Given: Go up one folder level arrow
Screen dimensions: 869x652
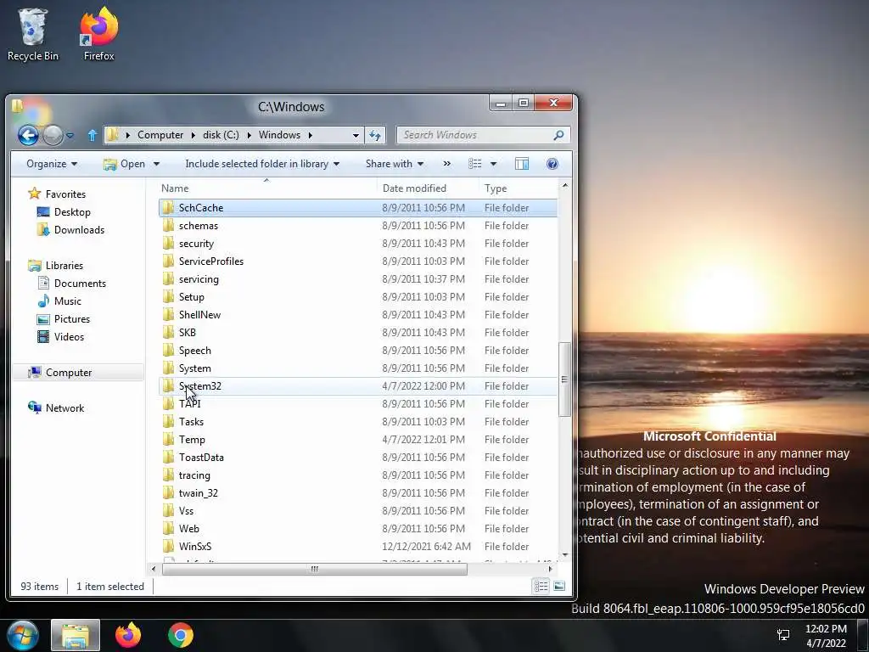Looking at the screenshot, I should (93, 135).
